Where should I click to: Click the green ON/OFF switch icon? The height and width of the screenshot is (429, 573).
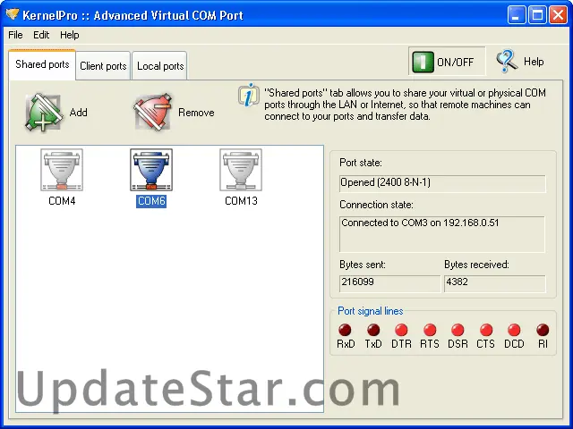pos(423,62)
